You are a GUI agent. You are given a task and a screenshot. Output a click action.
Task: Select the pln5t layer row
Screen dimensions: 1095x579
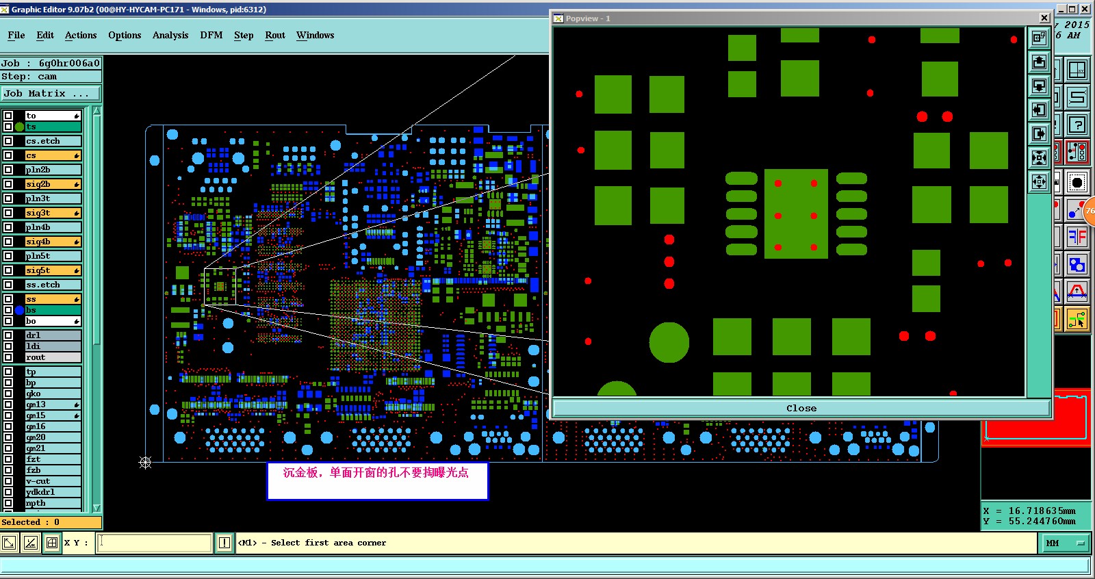pyautogui.click(x=53, y=256)
